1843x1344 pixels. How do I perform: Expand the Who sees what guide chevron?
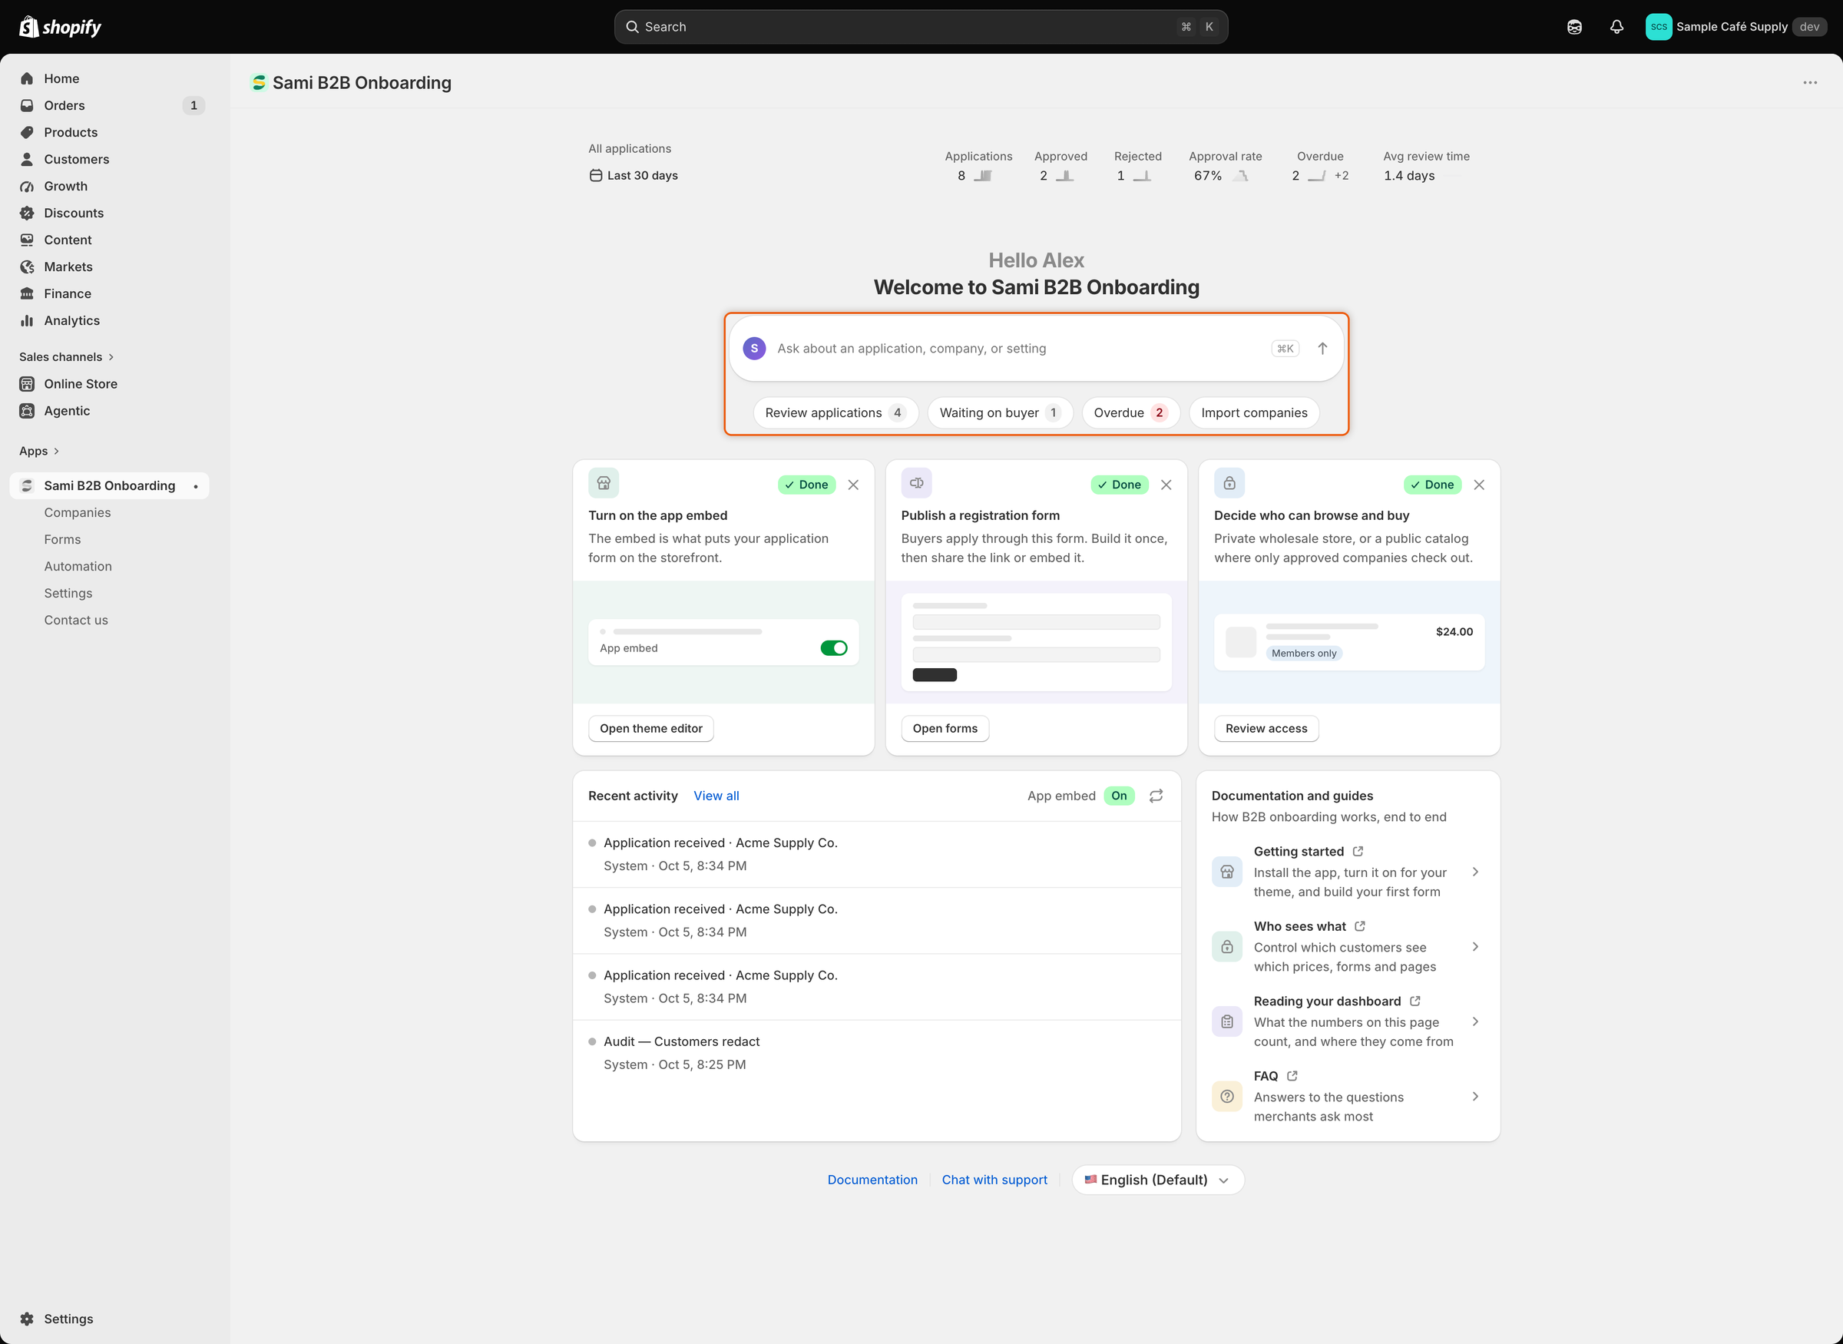click(1475, 947)
